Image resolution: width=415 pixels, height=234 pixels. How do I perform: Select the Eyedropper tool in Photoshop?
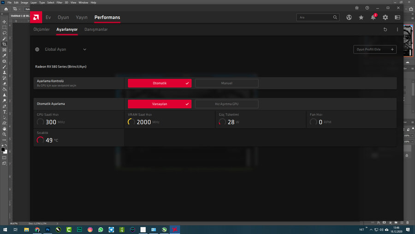tap(4, 55)
